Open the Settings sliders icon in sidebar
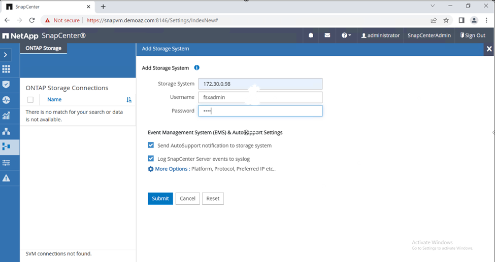This screenshot has width=495, height=262. (x=6, y=163)
